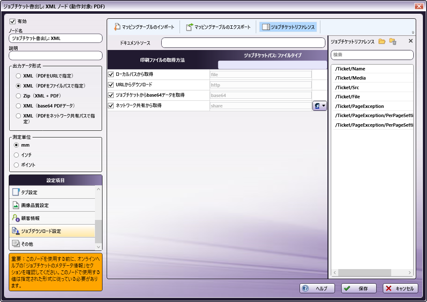Open toolbar overflow arrow at top right
This screenshot has width=427, height=302.
point(413,32)
